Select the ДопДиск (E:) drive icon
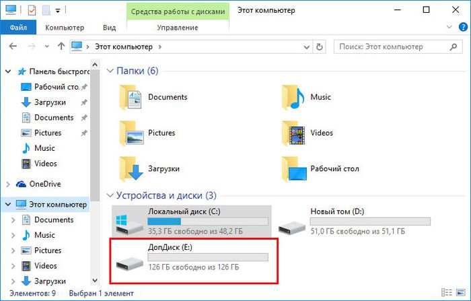471x301 pixels. pos(129,264)
